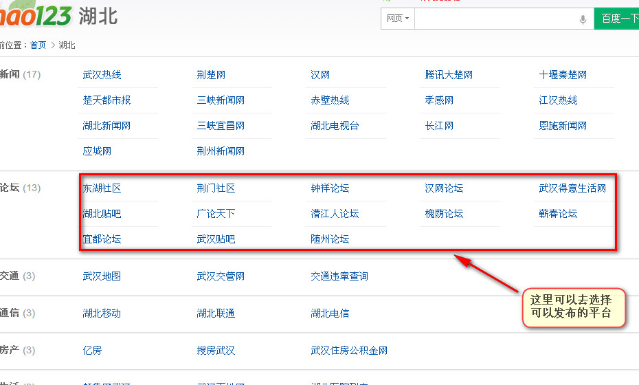
Task: Open the 网页 search type dropdown
Action: point(398,19)
